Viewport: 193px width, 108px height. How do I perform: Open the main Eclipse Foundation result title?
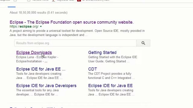click(71, 22)
